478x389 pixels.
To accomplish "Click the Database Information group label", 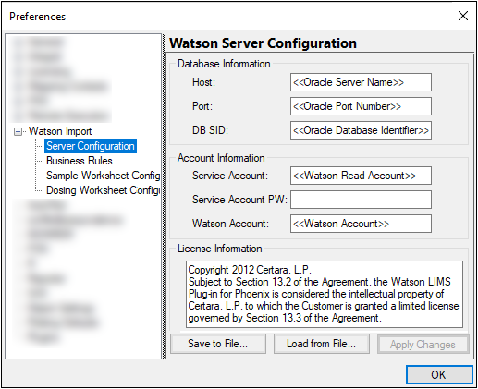I will pyautogui.click(x=224, y=64).
